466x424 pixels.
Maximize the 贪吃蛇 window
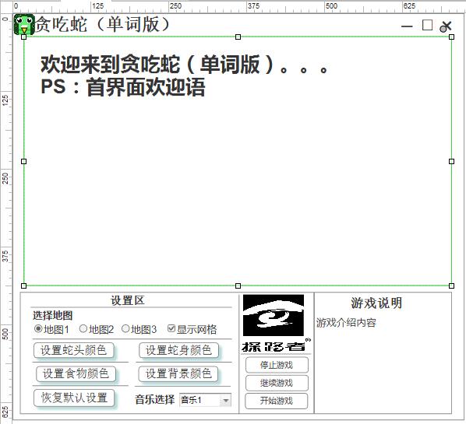click(x=427, y=25)
